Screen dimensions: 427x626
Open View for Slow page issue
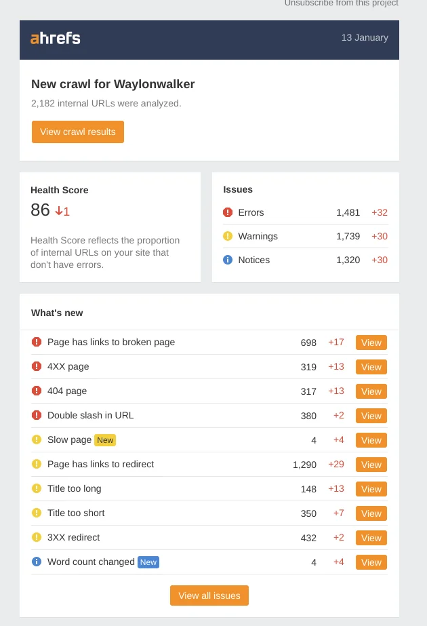tap(371, 440)
